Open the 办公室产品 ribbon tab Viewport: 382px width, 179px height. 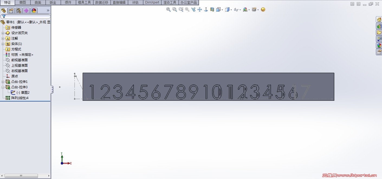click(189, 2)
